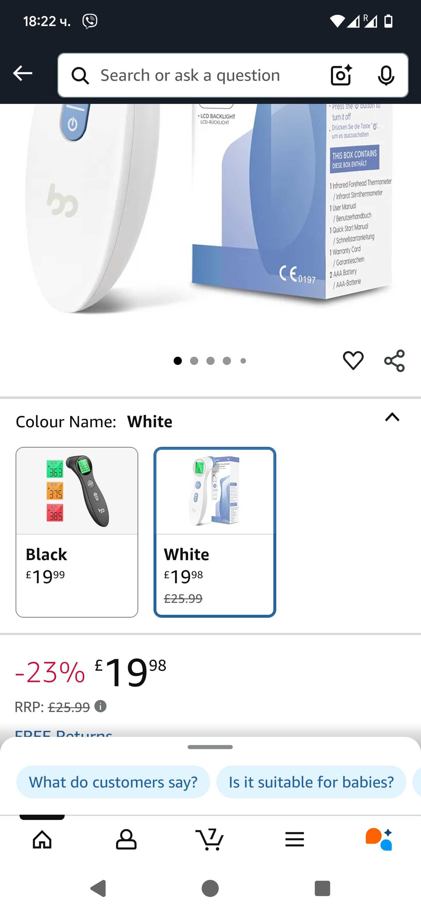
Task: Launch the Rufus AI assistant icon
Action: click(x=379, y=839)
